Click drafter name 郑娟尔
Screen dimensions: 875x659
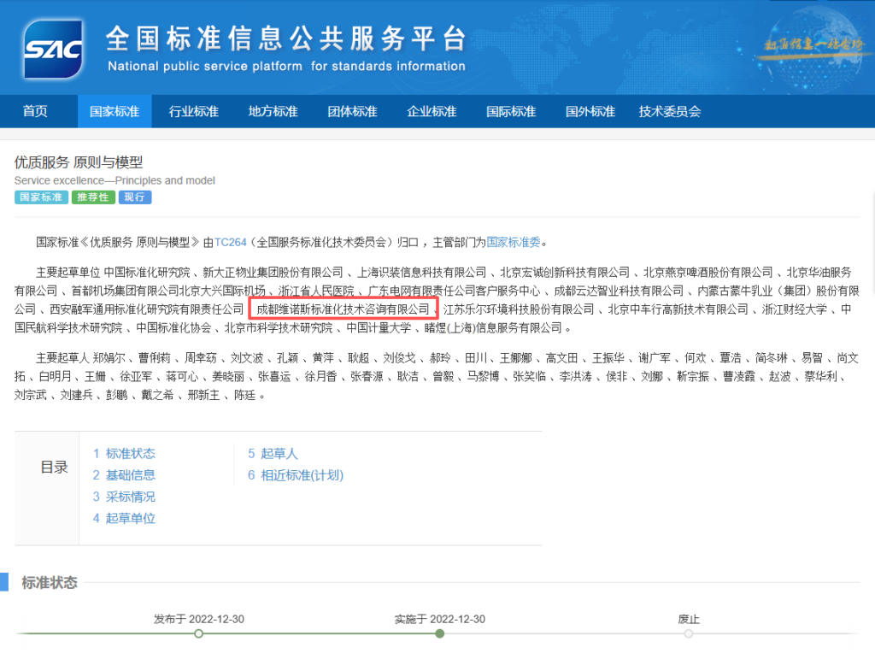(x=109, y=357)
